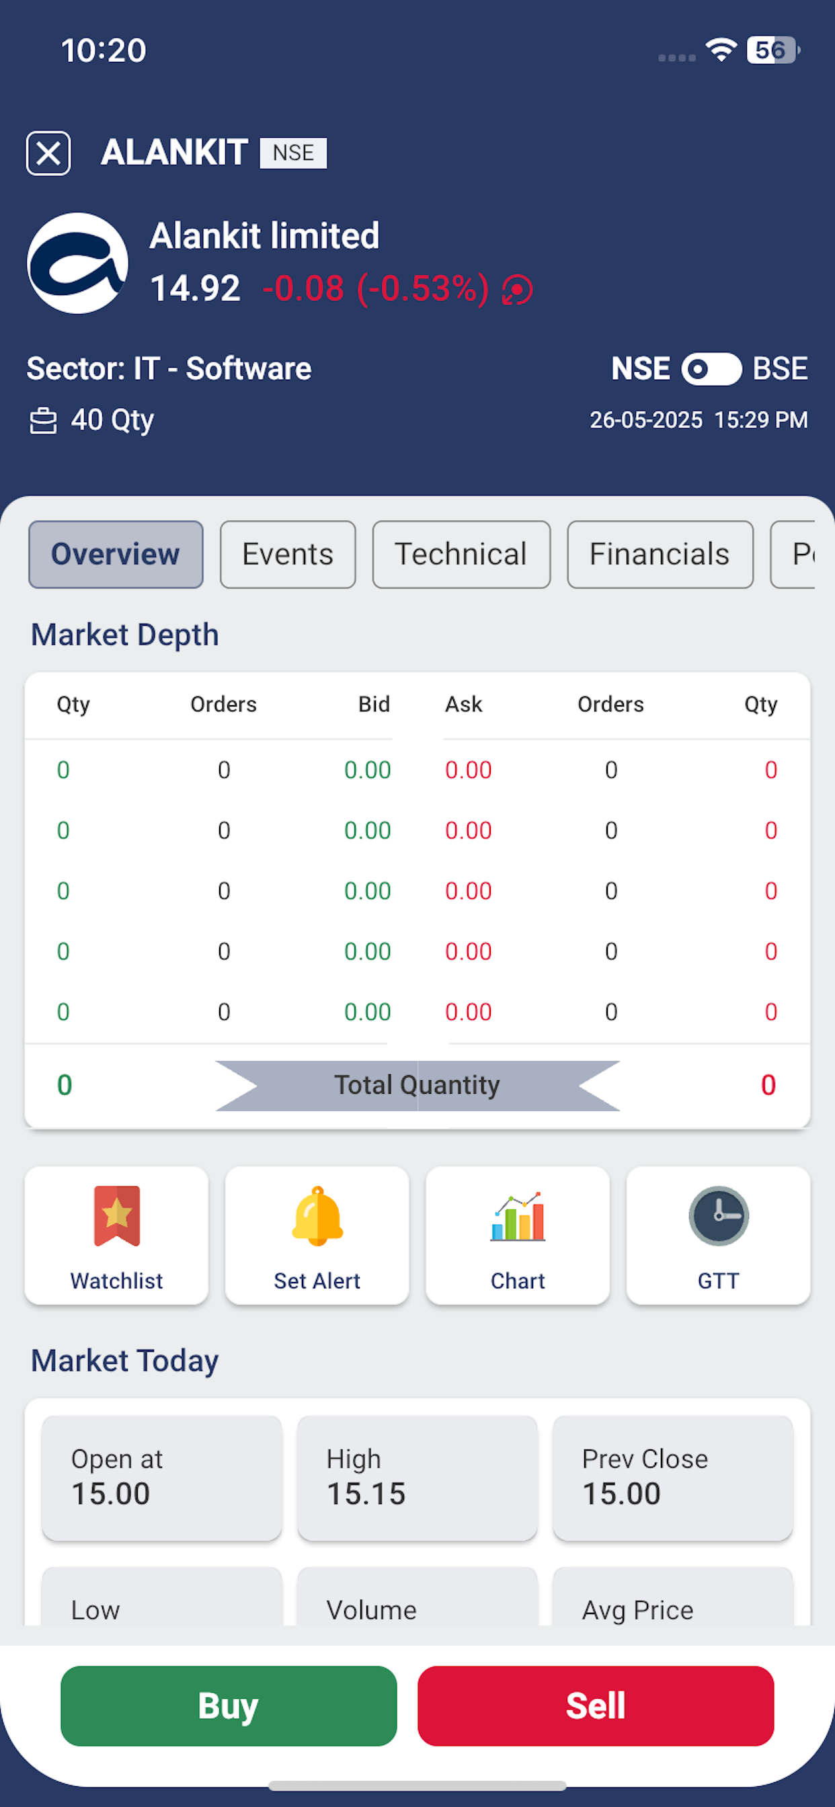Tap the Buy button
Viewport: 835px width, 1807px height.
(x=229, y=1705)
